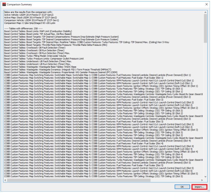Viewport: 211px width, 193px height.
Task: Click the 'TIP Desired Max. (Ceiling) Non 5-Way' line
Action: click(87, 42)
